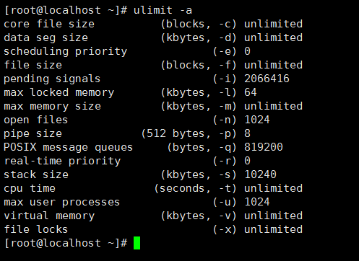Click the POSIX message queues value 819200

[264, 147]
